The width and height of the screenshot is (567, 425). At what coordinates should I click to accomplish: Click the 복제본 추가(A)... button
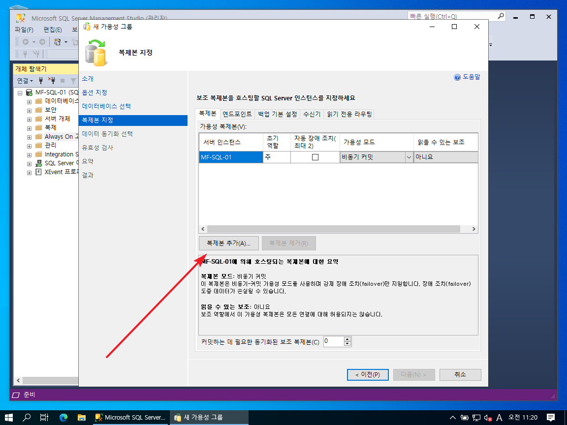pos(228,243)
